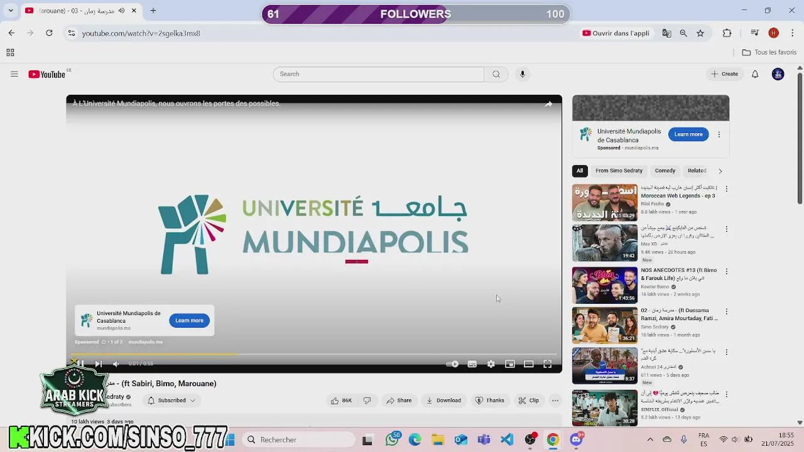Dislike the video

(367, 401)
